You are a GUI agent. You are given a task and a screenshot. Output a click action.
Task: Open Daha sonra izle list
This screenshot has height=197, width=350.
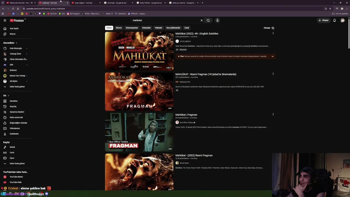tap(16, 117)
